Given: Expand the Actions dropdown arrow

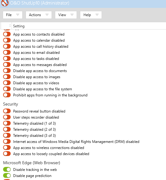Looking at the screenshot, I should pyautogui.click(x=47, y=15).
